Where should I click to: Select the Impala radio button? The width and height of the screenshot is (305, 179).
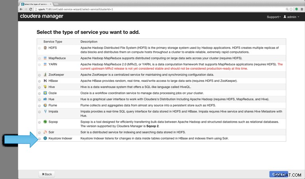click(39, 112)
